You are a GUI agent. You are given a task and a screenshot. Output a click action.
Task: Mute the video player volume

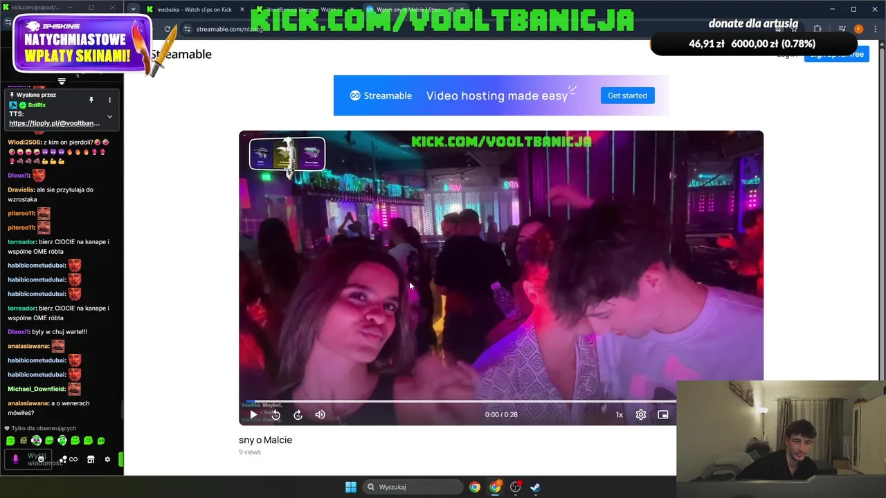pyautogui.click(x=320, y=415)
